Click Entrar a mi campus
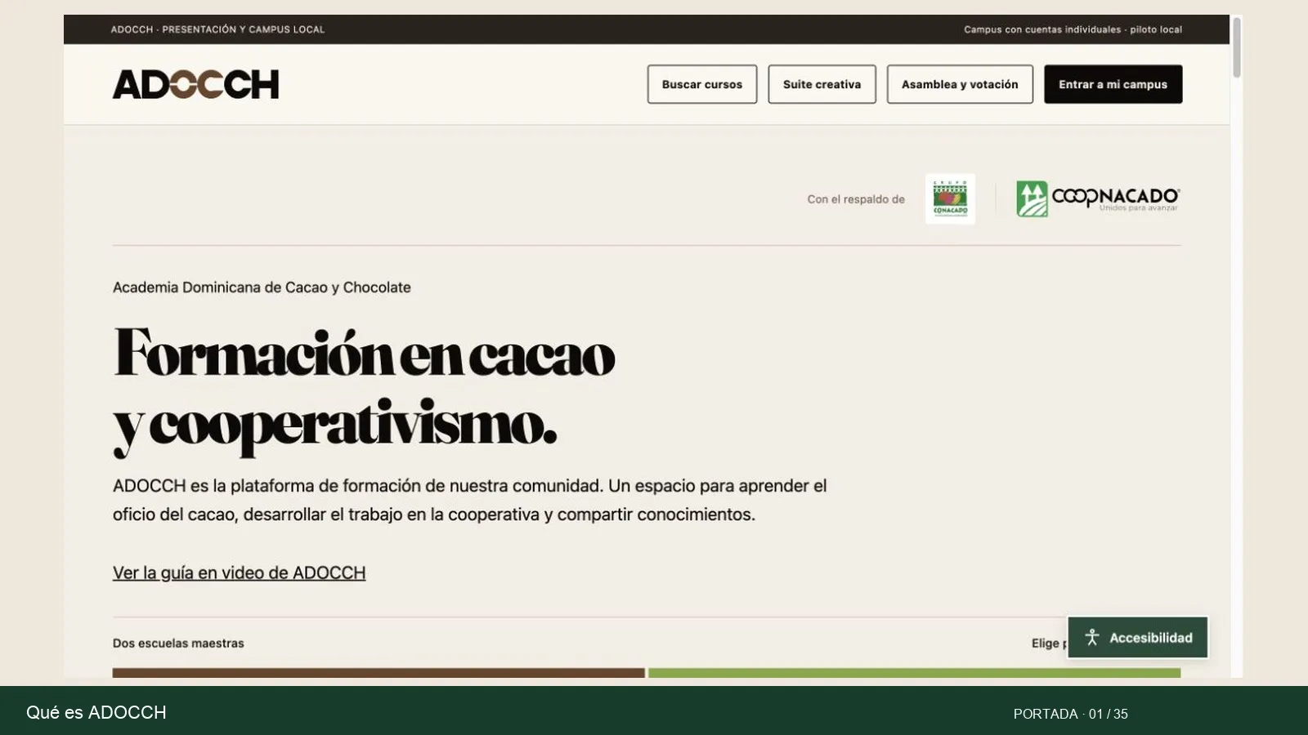Viewport: 1308px width, 735px height. pyautogui.click(x=1113, y=84)
